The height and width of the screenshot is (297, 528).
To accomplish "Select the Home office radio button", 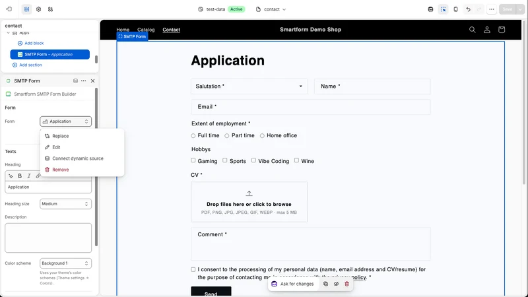I will coord(262,136).
